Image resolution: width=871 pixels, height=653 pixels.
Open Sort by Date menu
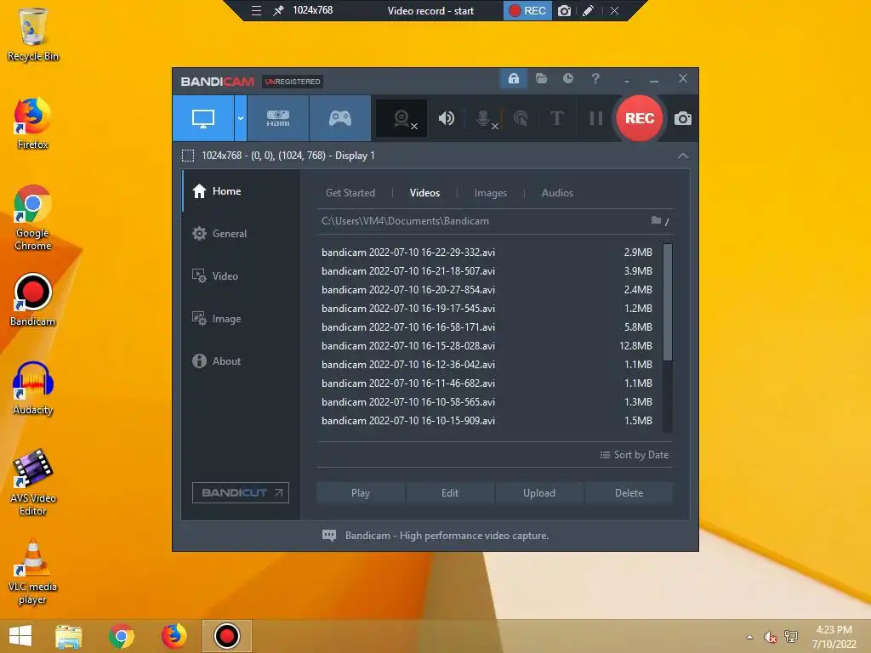(x=634, y=455)
